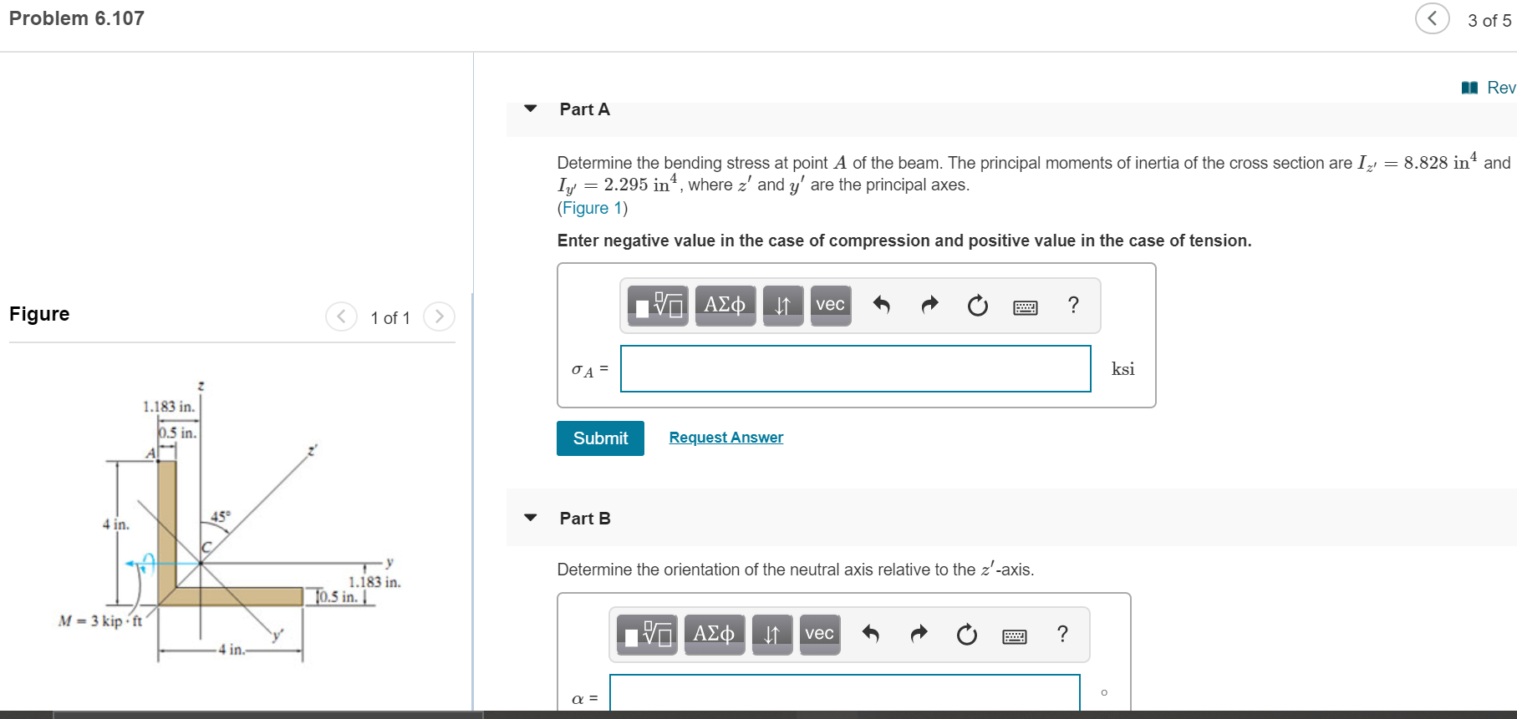Submit the Part A answer

click(x=600, y=438)
